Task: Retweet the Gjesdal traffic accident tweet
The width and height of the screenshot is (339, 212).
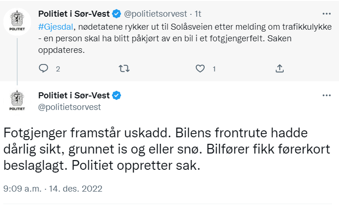Action: point(124,69)
